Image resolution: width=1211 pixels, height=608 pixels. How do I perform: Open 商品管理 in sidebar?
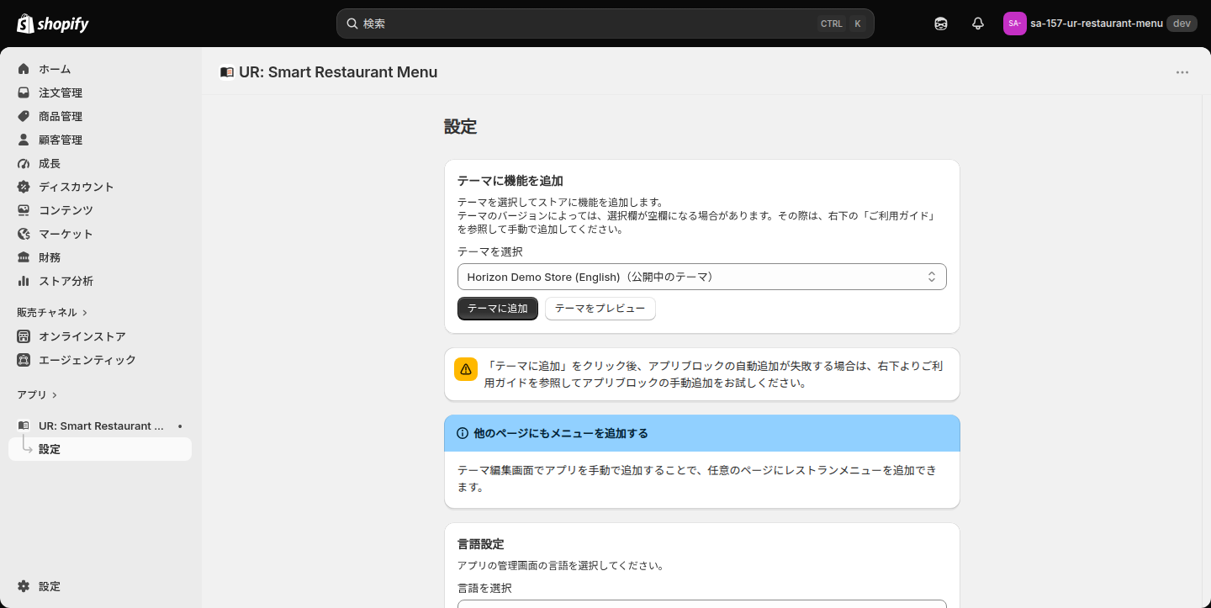click(100, 116)
